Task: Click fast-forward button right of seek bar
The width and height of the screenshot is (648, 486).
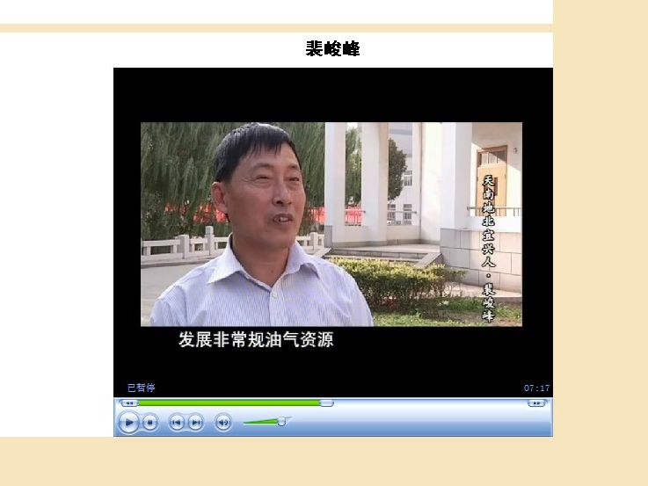Action: click(536, 403)
